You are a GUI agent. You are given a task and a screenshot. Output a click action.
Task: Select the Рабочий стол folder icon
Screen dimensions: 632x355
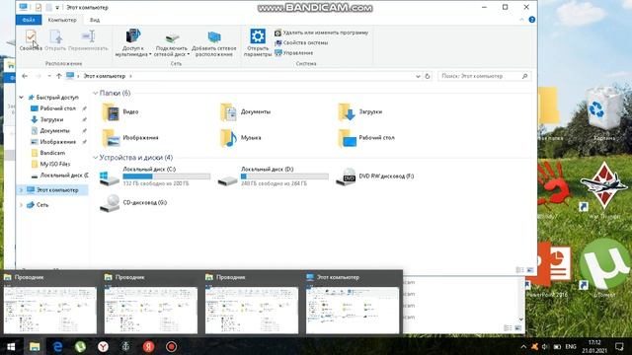point(347,138)
